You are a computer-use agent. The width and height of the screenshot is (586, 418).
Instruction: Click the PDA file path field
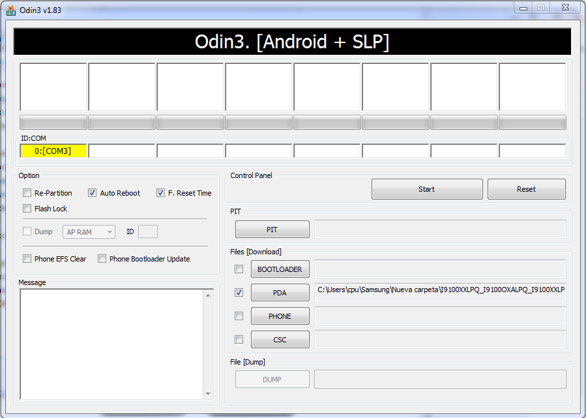click(x=440, y=292)
